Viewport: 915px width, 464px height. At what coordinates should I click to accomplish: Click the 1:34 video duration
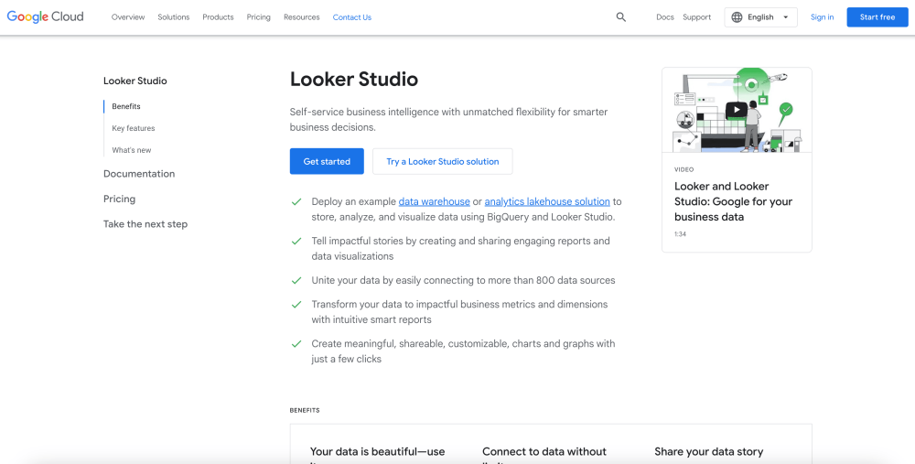point(680,234)
